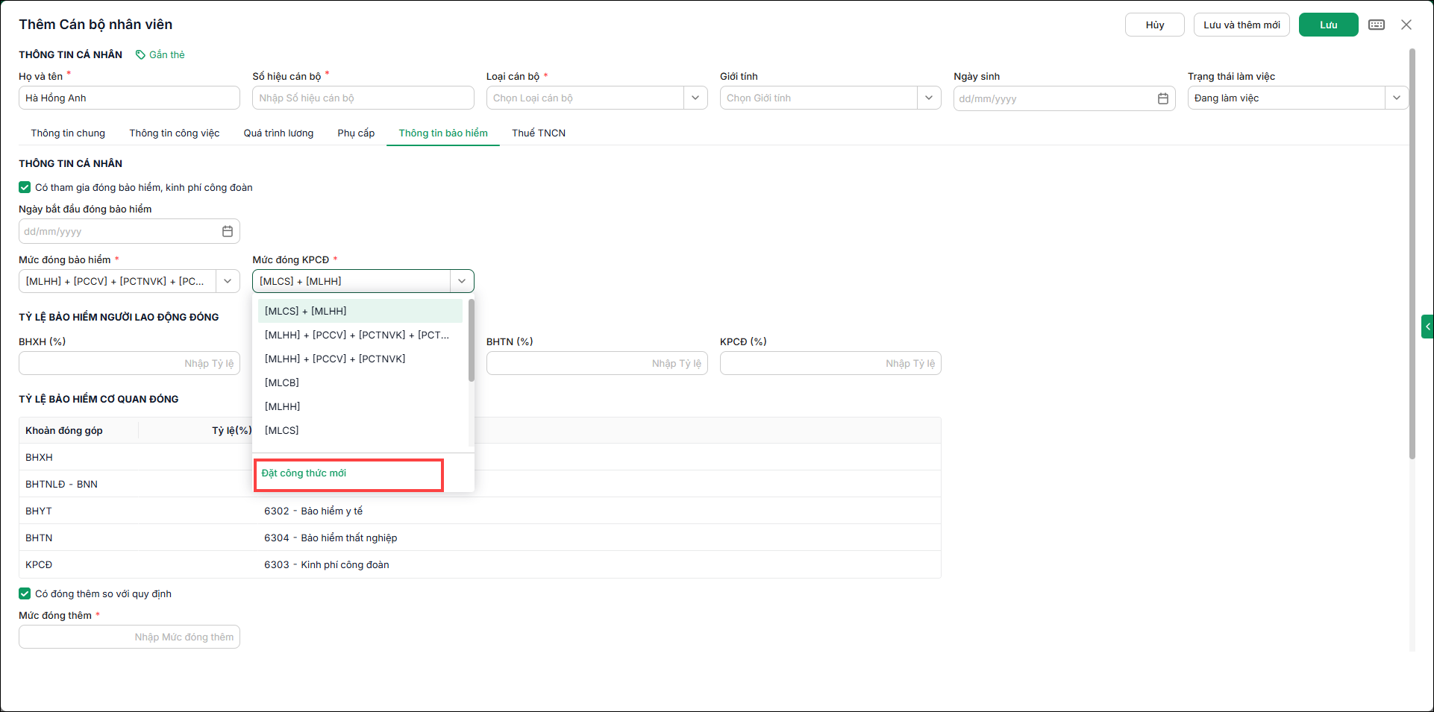1434x712 pixels.
Task: Click the Hủy button
Action: coord(1155,25)
